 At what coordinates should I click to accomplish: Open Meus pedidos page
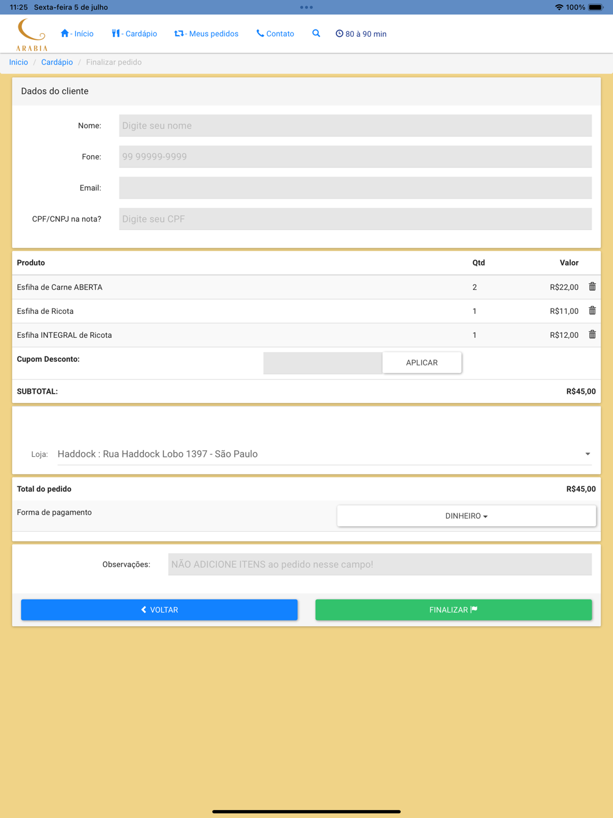tap(207, 34)
